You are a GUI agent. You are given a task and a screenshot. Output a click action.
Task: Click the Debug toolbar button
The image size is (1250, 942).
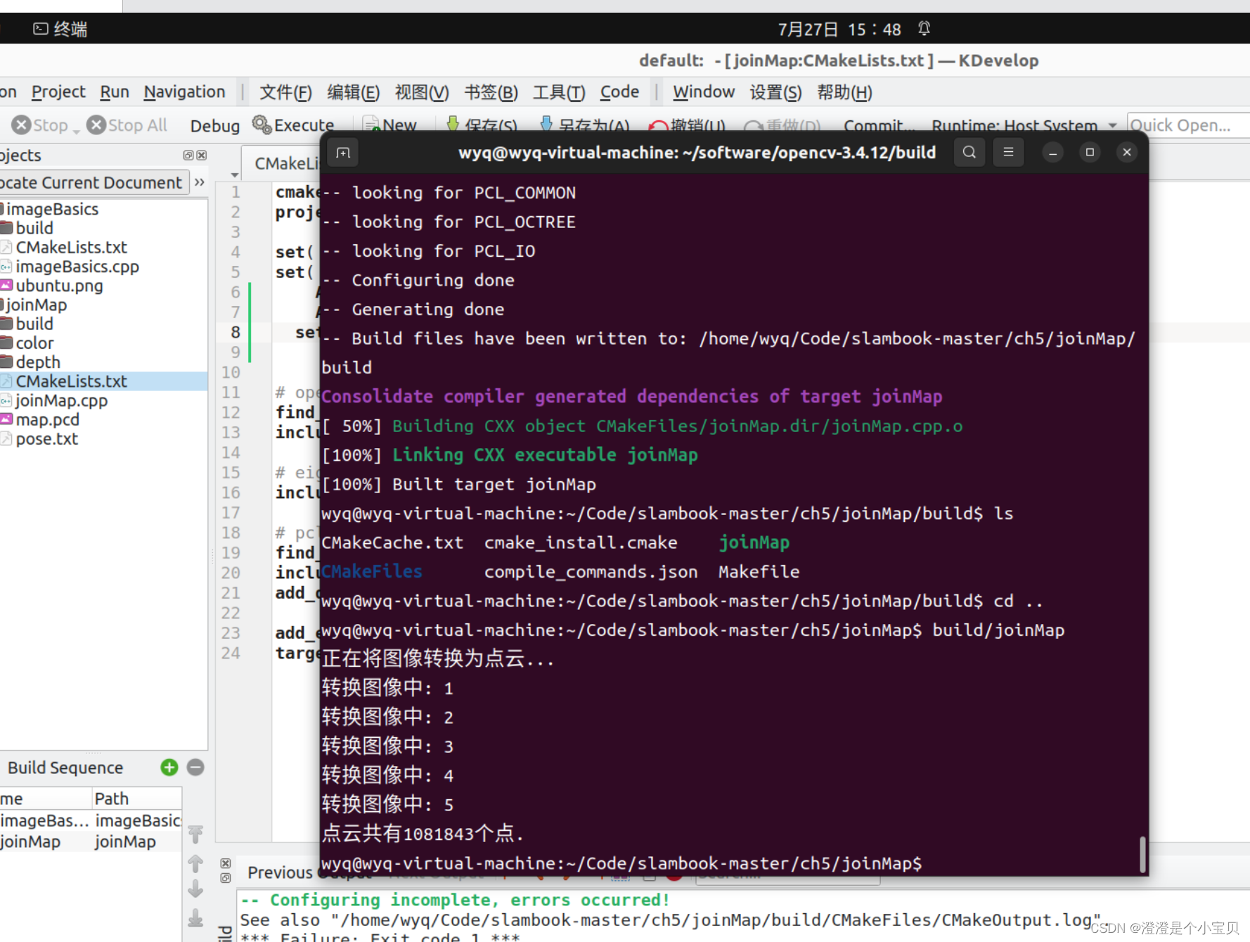point(214,126)
